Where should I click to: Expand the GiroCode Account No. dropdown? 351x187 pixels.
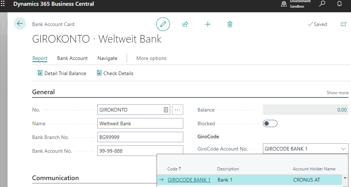(343, 149)
